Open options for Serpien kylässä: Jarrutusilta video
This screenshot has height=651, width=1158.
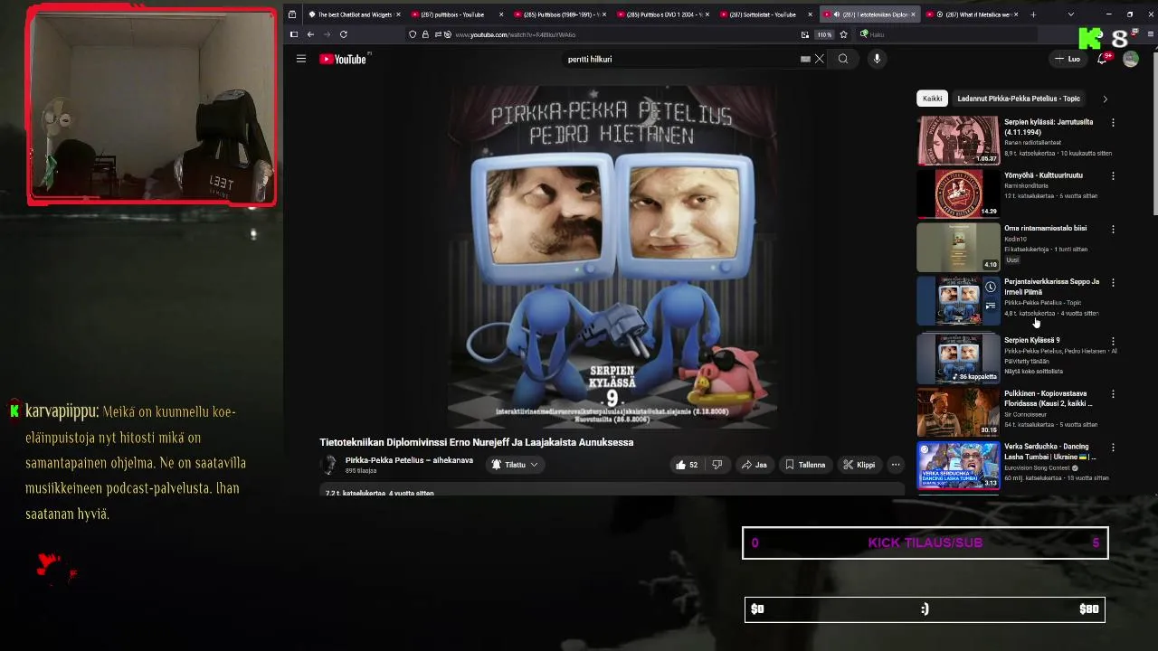1113,122
